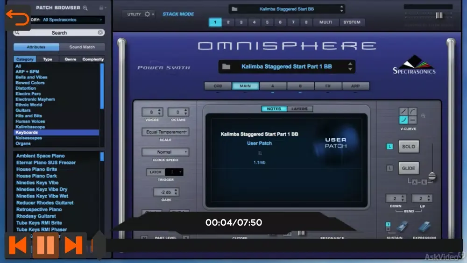Switch to layer A tab
Image resolution: width=467 pixels, height=263 pixels.
pos(273,86)
